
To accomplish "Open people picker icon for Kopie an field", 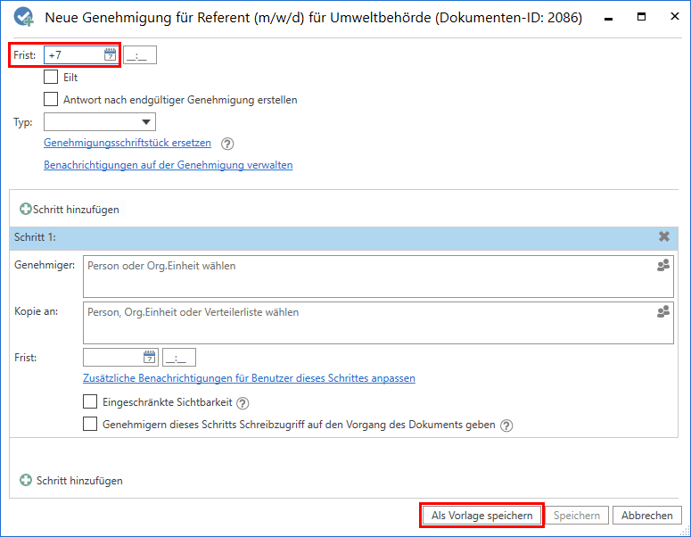I will [x=662, y=312].
